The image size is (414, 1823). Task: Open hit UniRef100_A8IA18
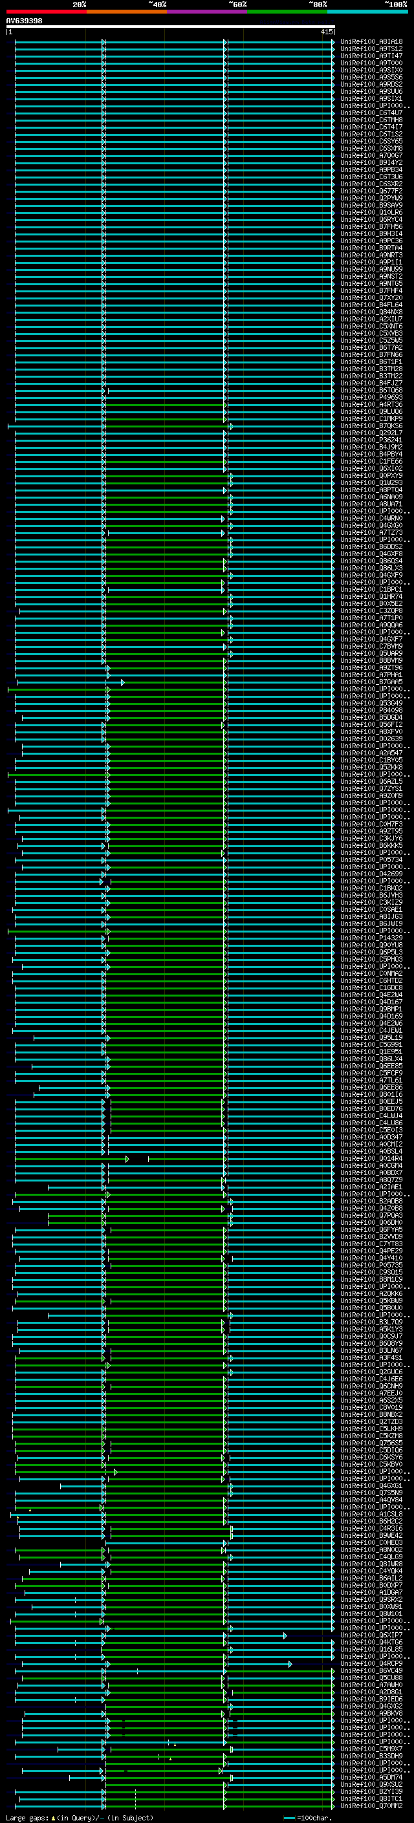tap(371, 42)
